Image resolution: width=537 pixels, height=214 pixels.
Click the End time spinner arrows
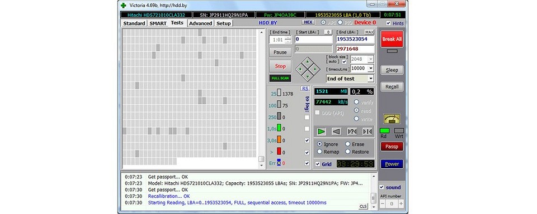(288, 40)
